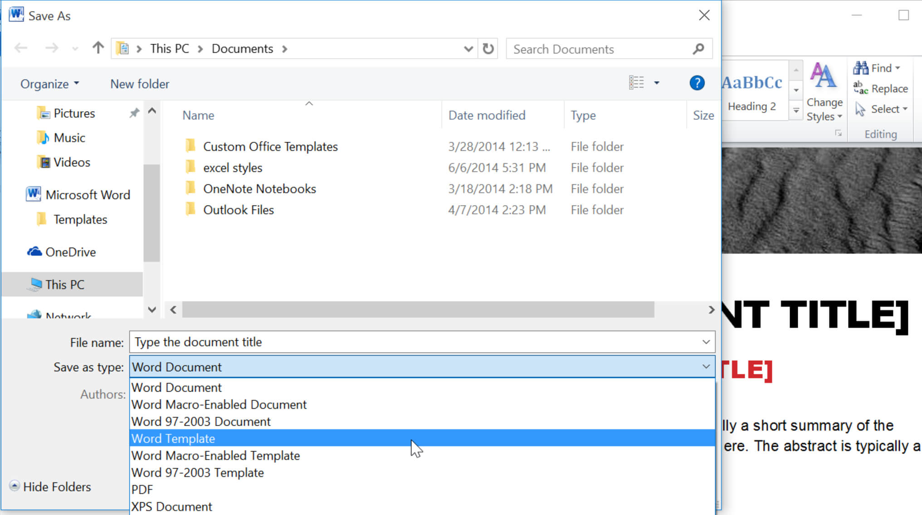922x515 pixels.
Task: Click the Help icon in toolbar
Action: point(697,83)
